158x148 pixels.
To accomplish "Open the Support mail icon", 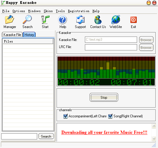I will point(80,19).
